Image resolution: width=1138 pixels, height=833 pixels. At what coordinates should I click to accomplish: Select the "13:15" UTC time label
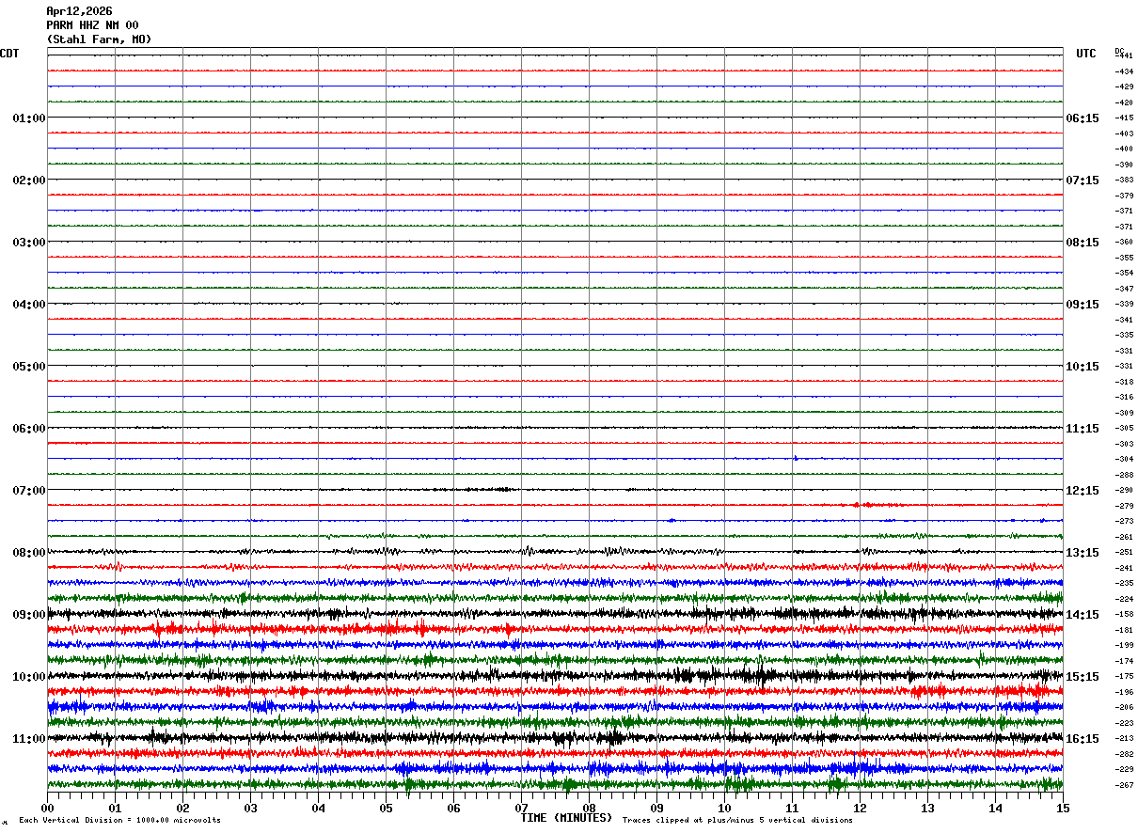[x=1083, y=553]
